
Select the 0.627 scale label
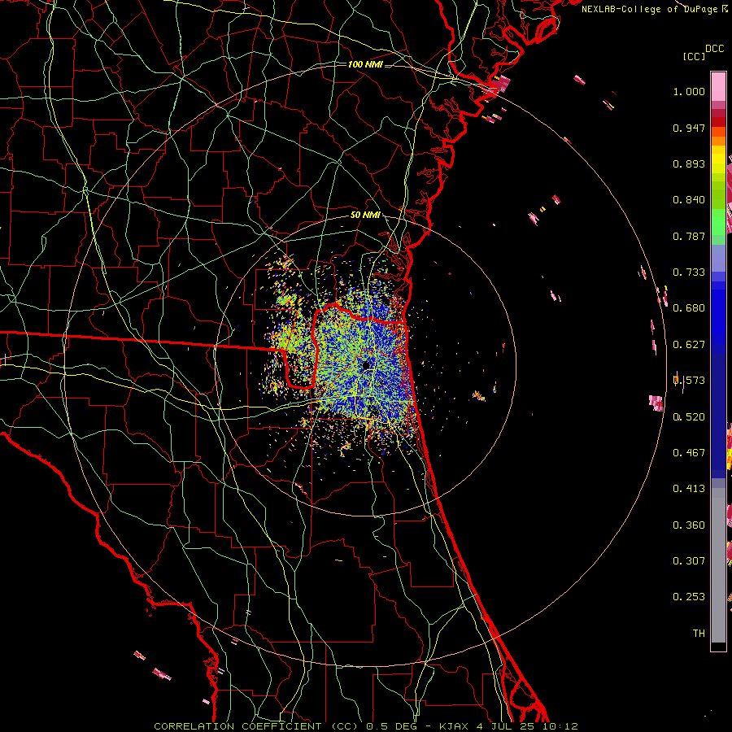(x=689, y=345)
